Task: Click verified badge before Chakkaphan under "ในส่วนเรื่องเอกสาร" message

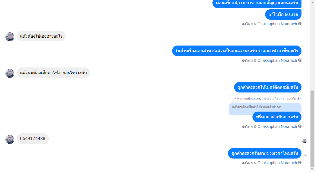Action: coord(255,60)
